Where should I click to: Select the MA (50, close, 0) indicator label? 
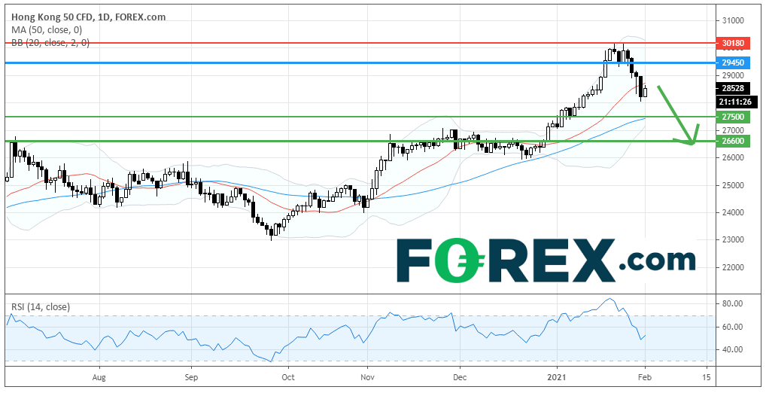[47, 30]
